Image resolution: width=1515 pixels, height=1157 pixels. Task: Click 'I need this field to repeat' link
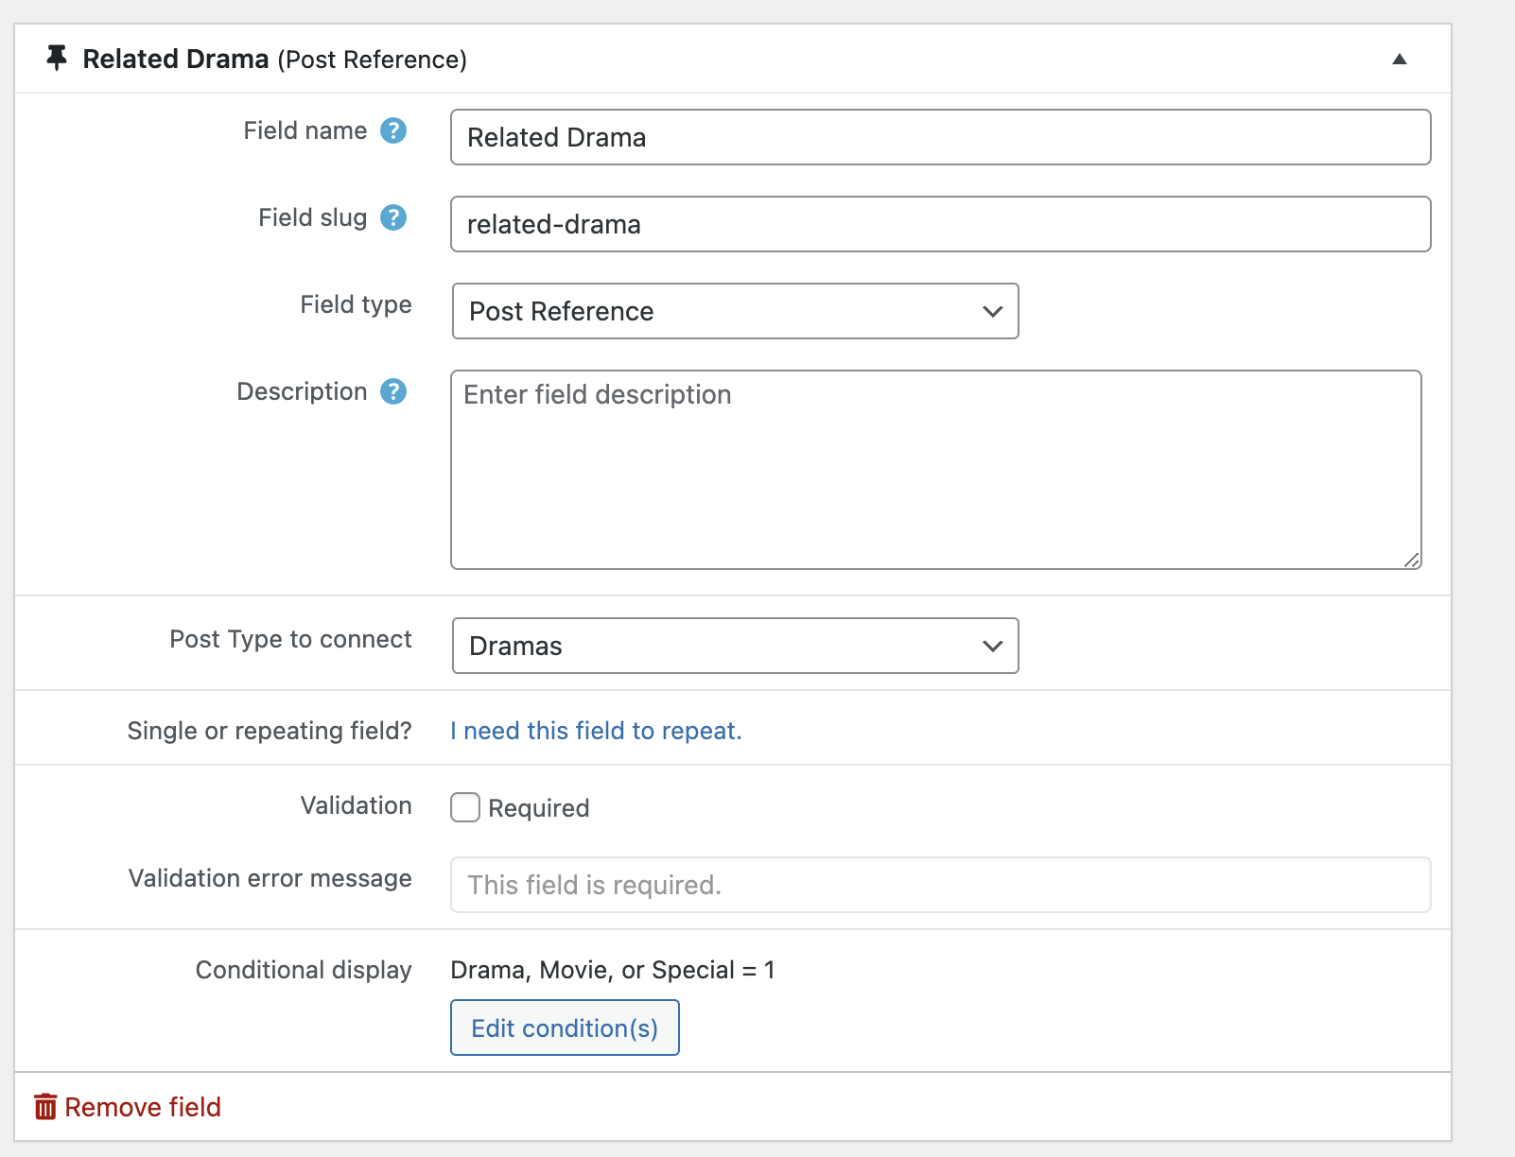(596, 731)
